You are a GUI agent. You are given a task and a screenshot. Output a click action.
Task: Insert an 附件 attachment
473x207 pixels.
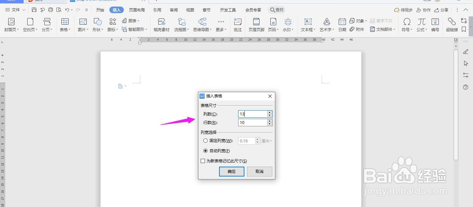(357, 29)
